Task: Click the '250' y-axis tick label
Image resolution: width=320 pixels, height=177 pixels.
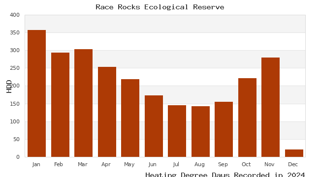Action: point(15,68)
